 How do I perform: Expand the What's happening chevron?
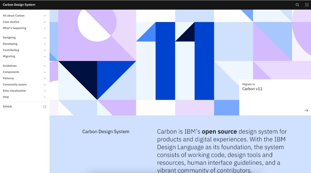45,28
